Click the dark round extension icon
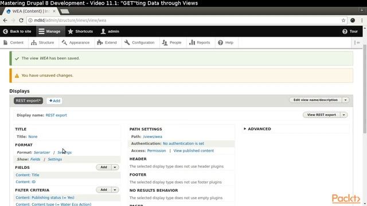 (x=353, y=21)
